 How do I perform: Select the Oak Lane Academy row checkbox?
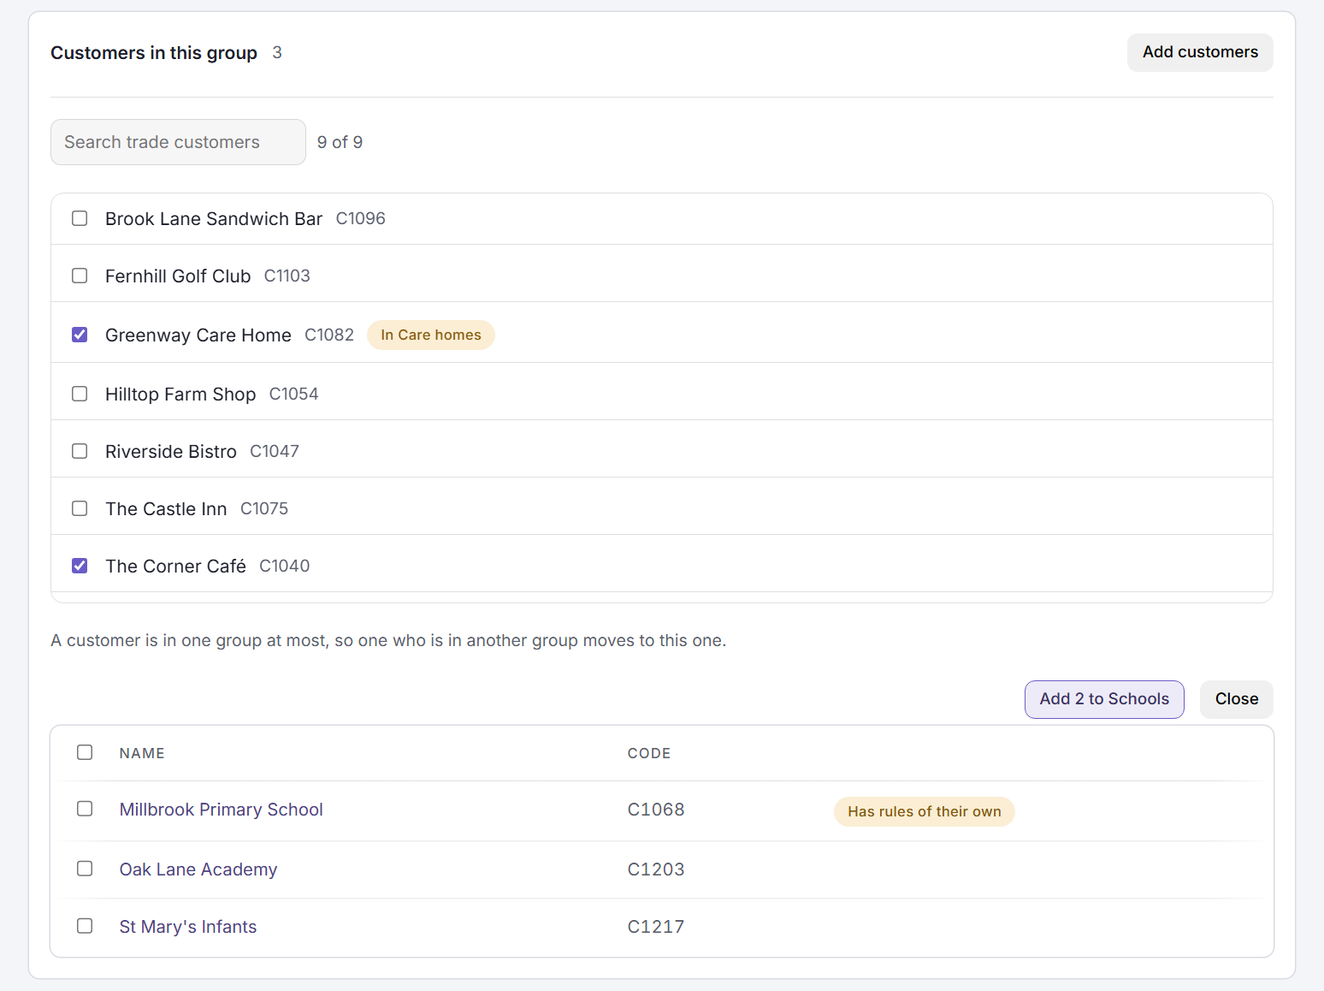point(85,869)
